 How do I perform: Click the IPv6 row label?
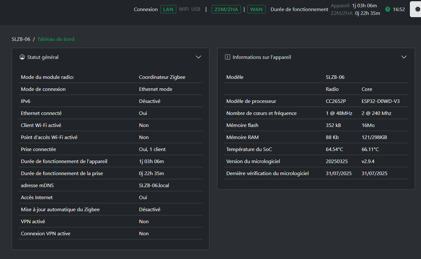26,101
